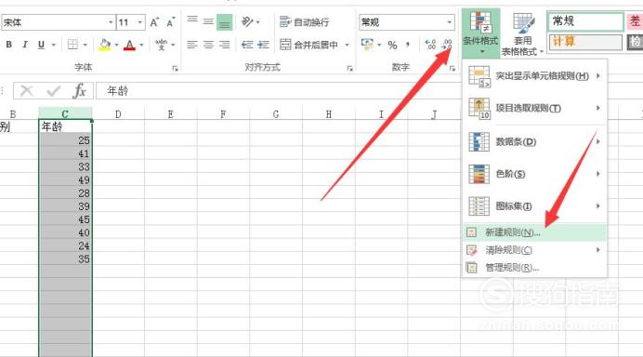
Task: Click the text orientation icon
Action: click(x=247, y=21)
